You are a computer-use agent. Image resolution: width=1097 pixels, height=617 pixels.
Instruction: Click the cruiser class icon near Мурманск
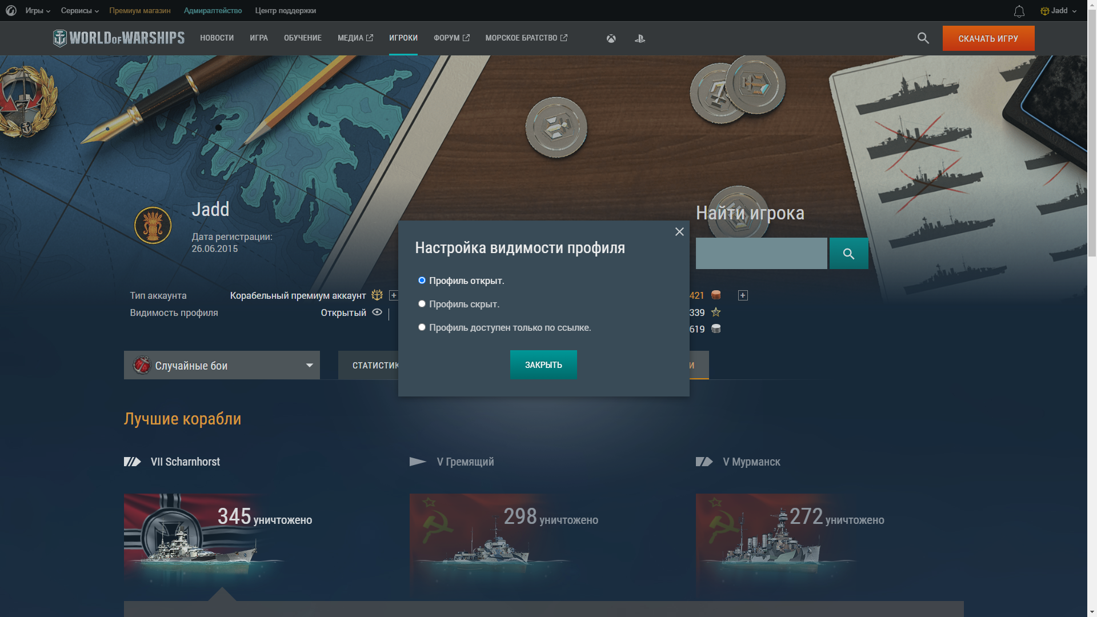tap(704, 462)
